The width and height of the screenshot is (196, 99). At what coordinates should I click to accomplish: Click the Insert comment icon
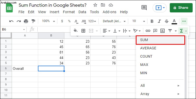pos(155,31)
